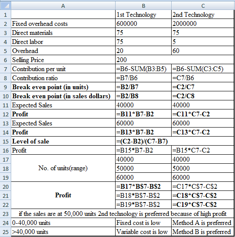Select column B header
The image size is (235, 237).
pos(143,6)
